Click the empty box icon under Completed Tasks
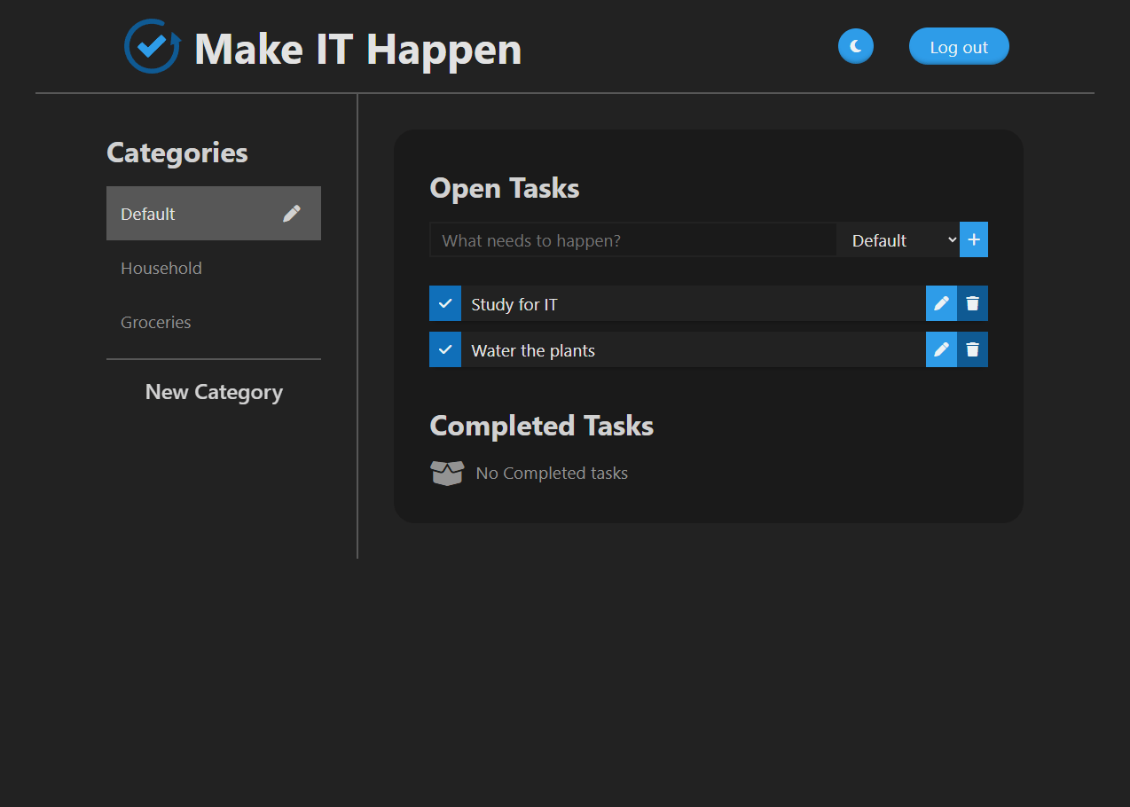The width and height of the screenshot is (1130, 807). pyautogui.click(x=447, y=473)
